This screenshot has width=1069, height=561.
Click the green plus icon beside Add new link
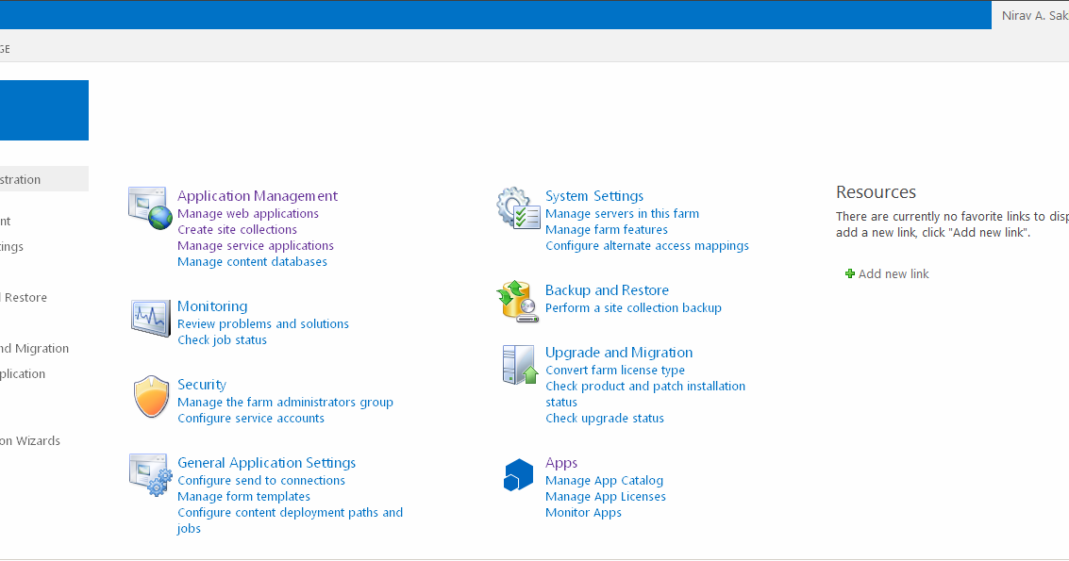click(x=849, y=273)
